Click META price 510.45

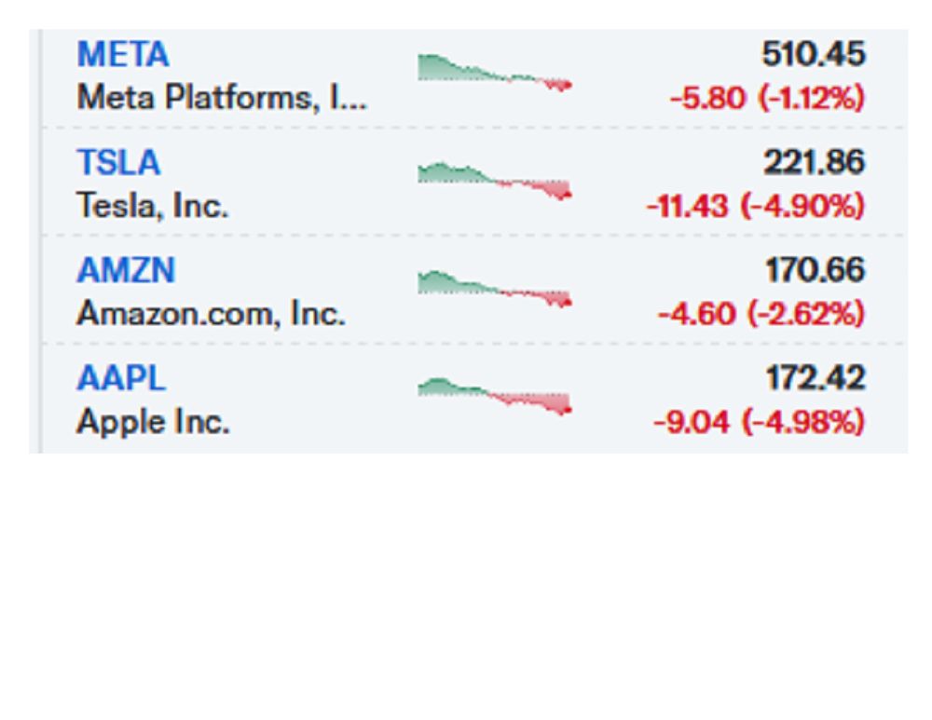pyautogui.click(x=814, y=54)
